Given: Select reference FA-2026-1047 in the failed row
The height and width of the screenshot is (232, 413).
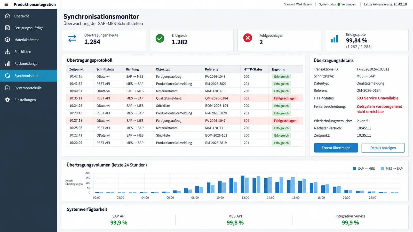Looking at the screenshot, I should click(x=215, y=121).
